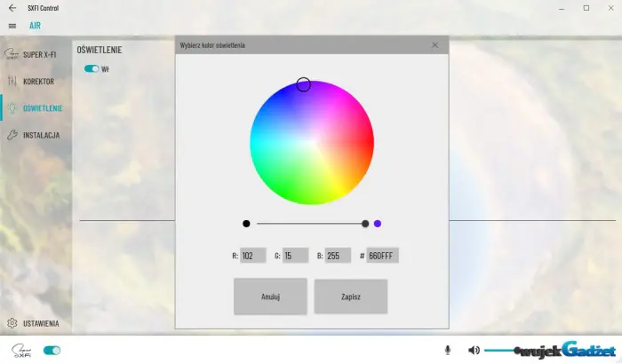Click the Anuluj cancel button

(x=270, y=297)
